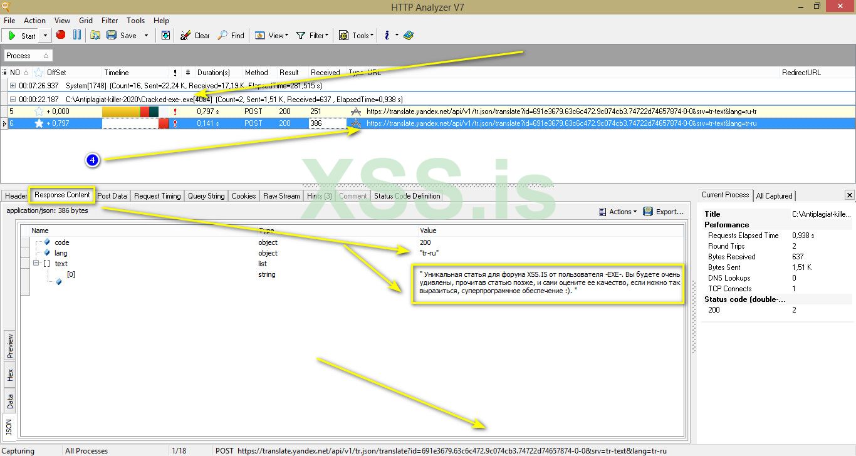Open the Filter toolbar dropdown
Viewport: 856px width, 456px height.
[x=312, y=36]
